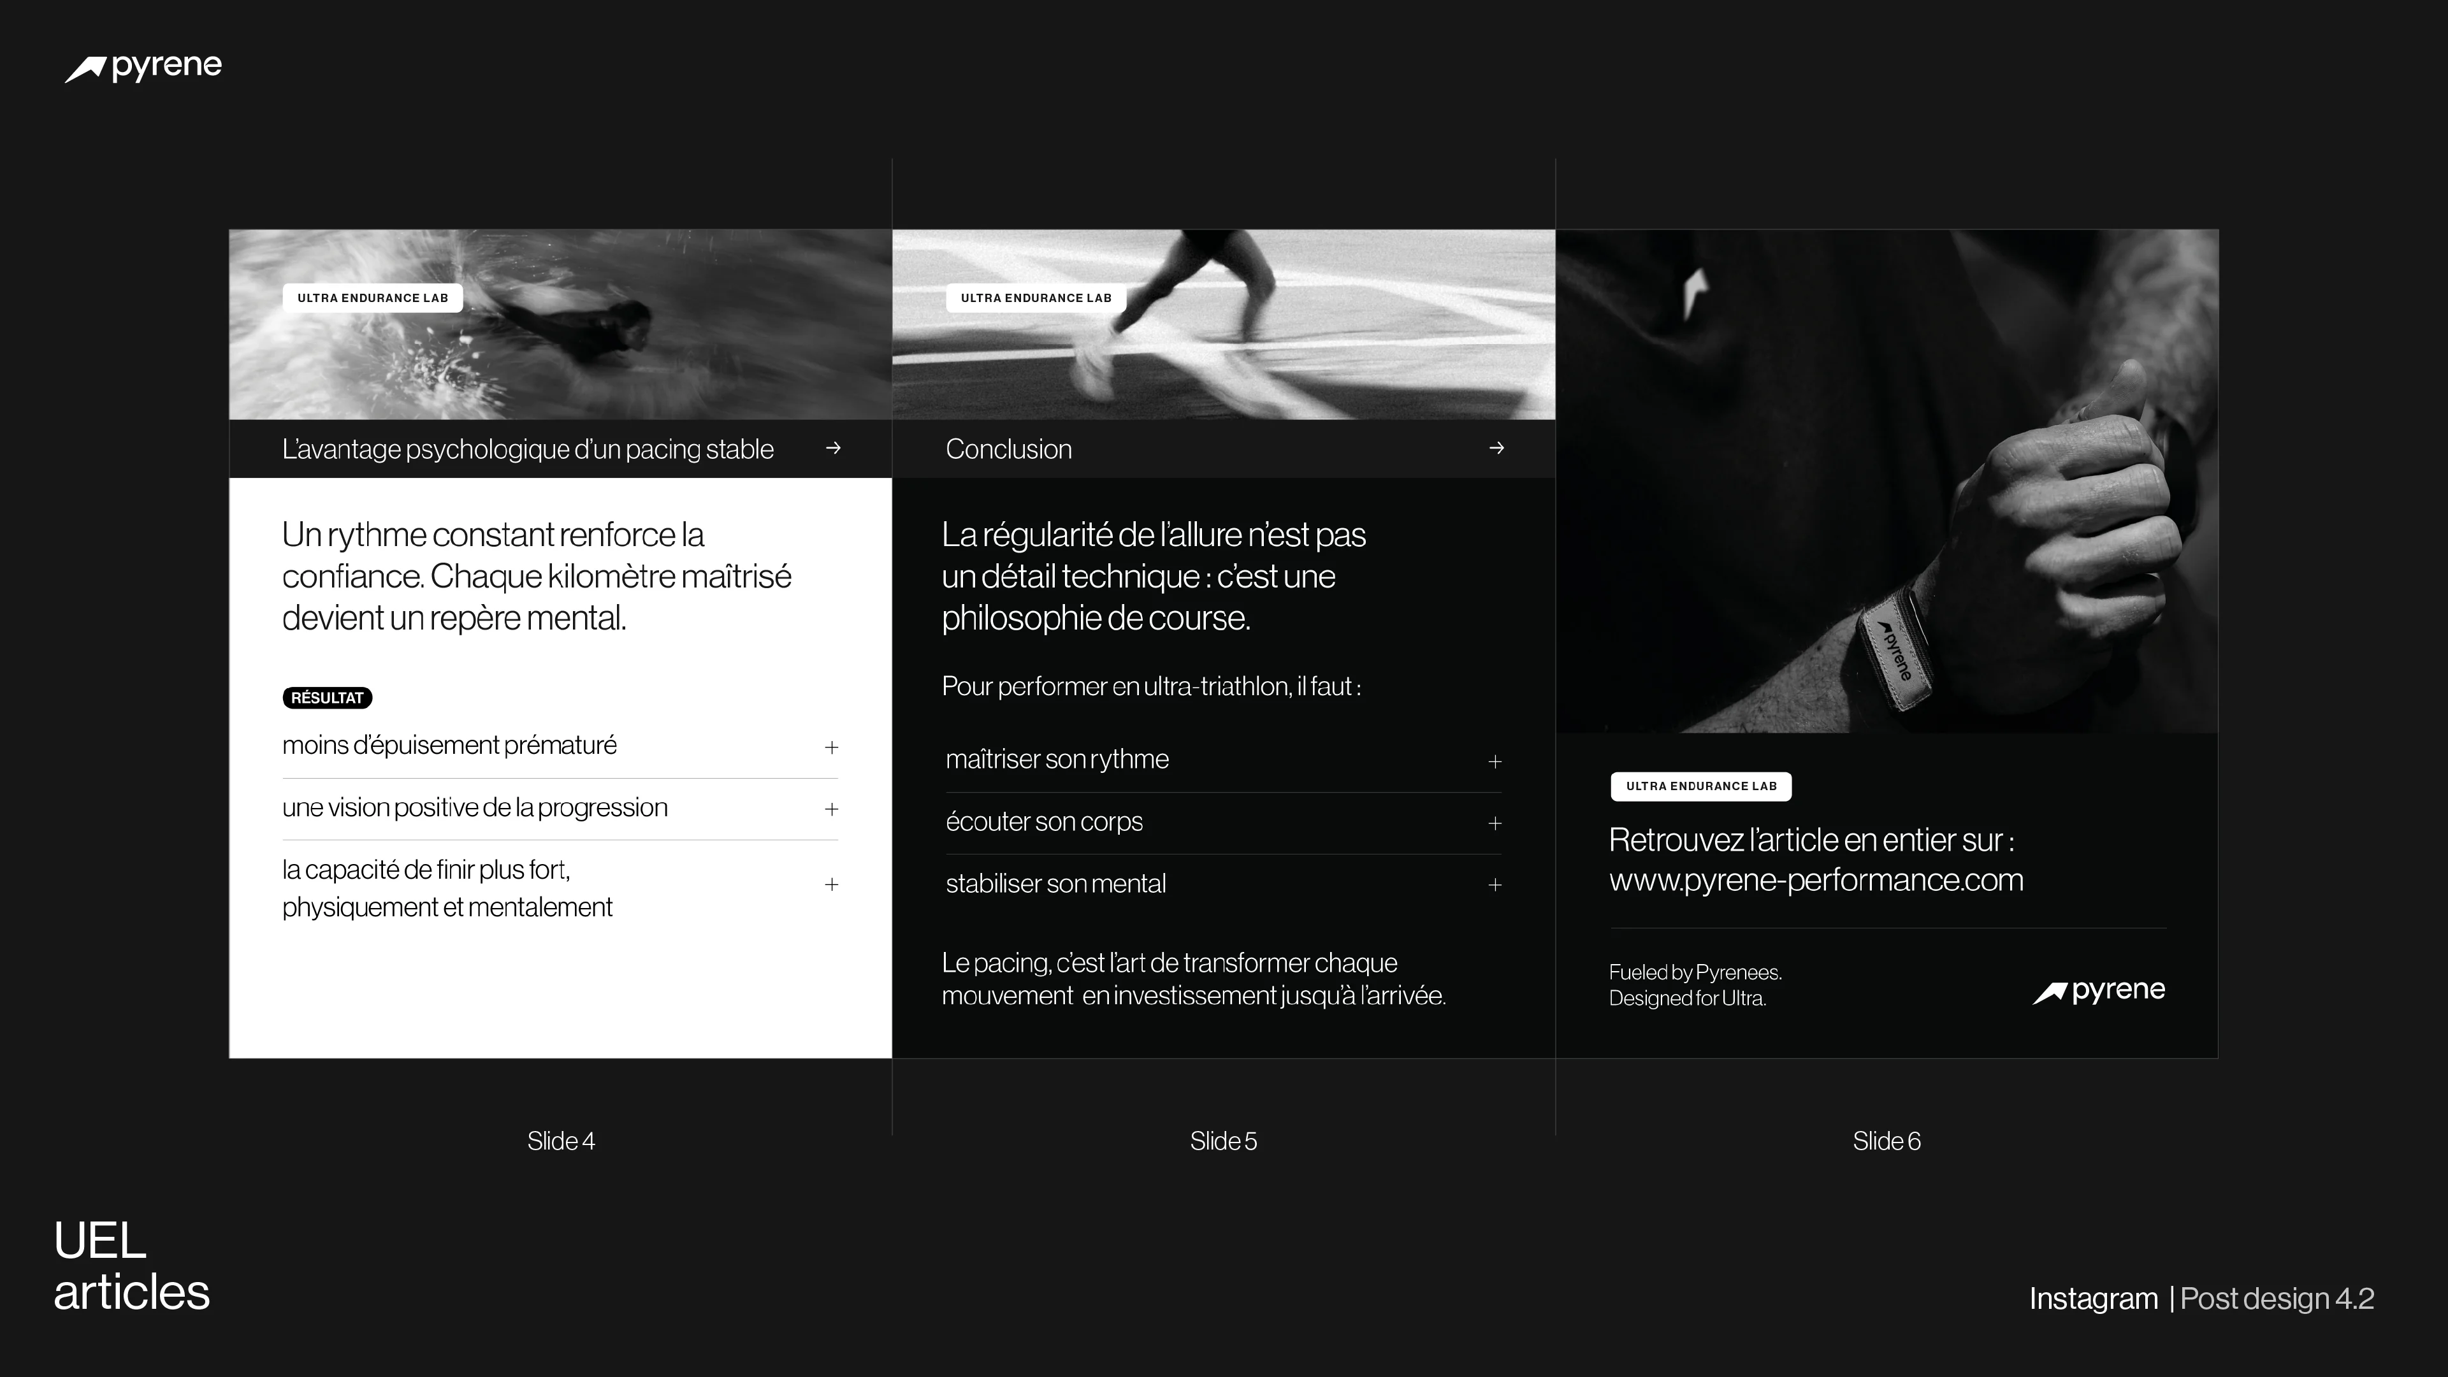The height and width of the screenshot is (1377, 2448).
Task: Click Ultra Endurance Lab badge on runner image
Action: [x=1036, y=298]
